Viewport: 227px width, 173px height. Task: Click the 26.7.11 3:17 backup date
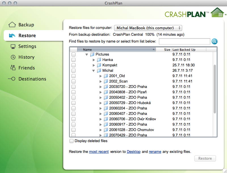(x=182, y=71)
